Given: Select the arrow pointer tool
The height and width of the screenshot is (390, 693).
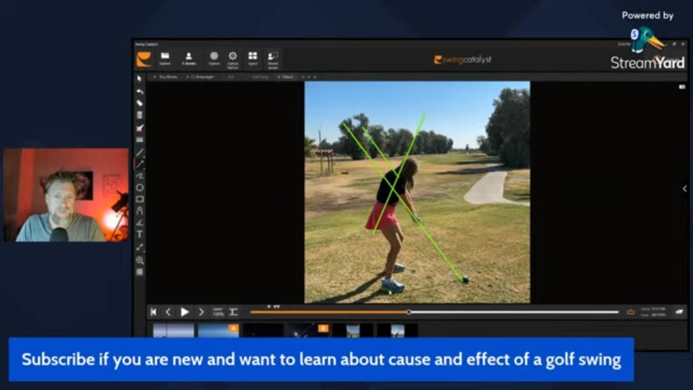Looking at the screenshot, I should 140,79.
